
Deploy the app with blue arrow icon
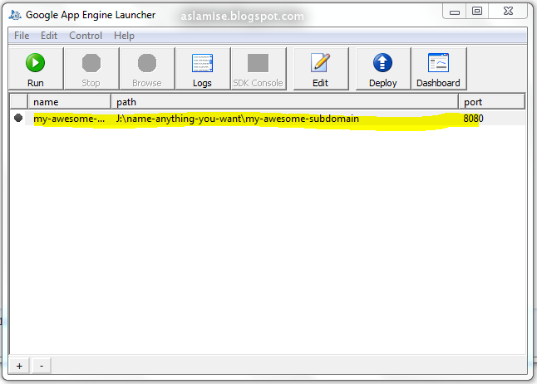pos(383,69)
